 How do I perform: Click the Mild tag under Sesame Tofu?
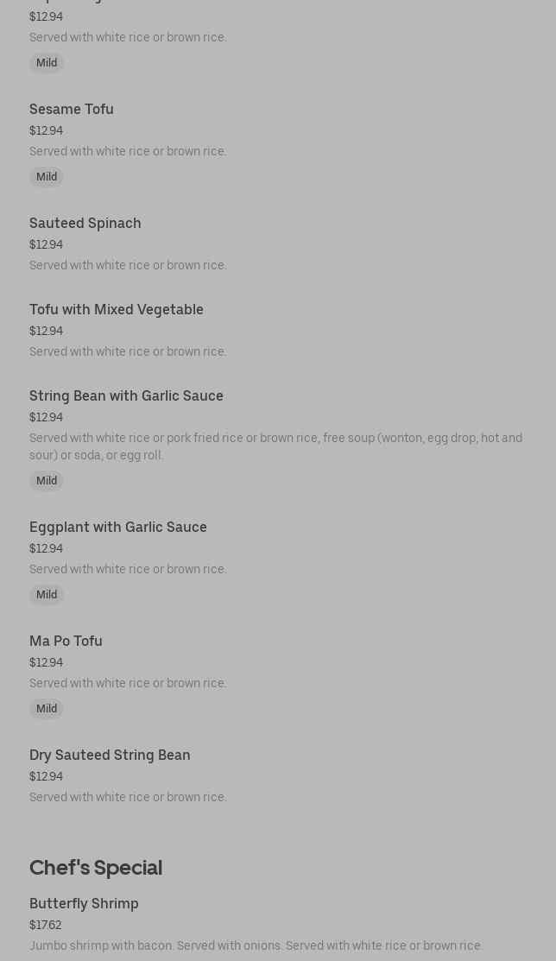click(x=47, y=177)
